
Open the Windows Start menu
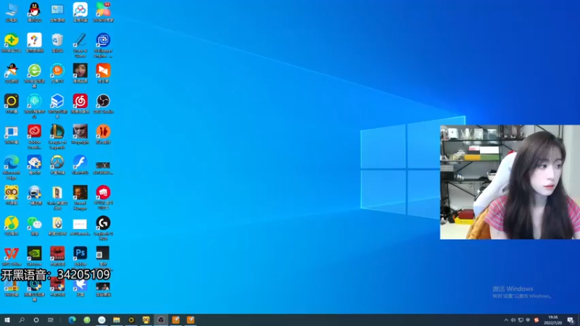point(7,320)
